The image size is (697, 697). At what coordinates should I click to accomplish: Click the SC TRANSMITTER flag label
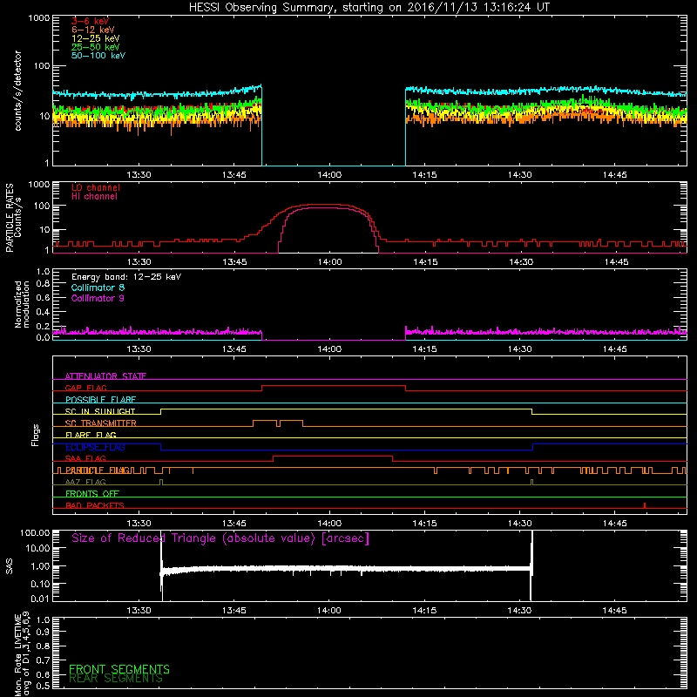pyautogui.click(x=100, y=423)
